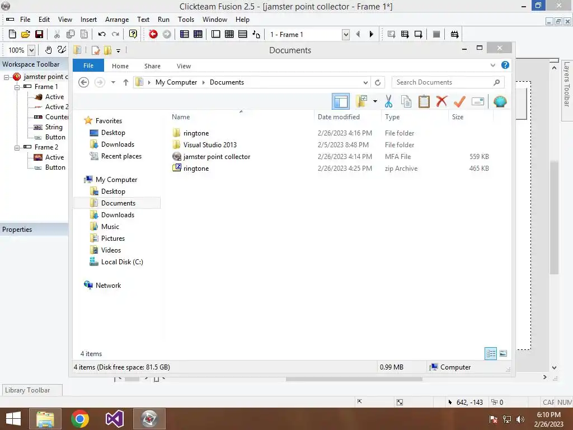The width and height of the screenshot is (573, 430).
Task: Open the Library Toolbar tab
Action: (31, 390)
